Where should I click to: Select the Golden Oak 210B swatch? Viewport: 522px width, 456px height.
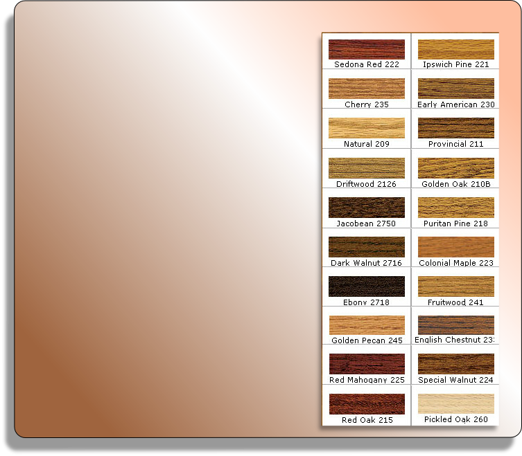pyautogui.click(x=456, y=168)
